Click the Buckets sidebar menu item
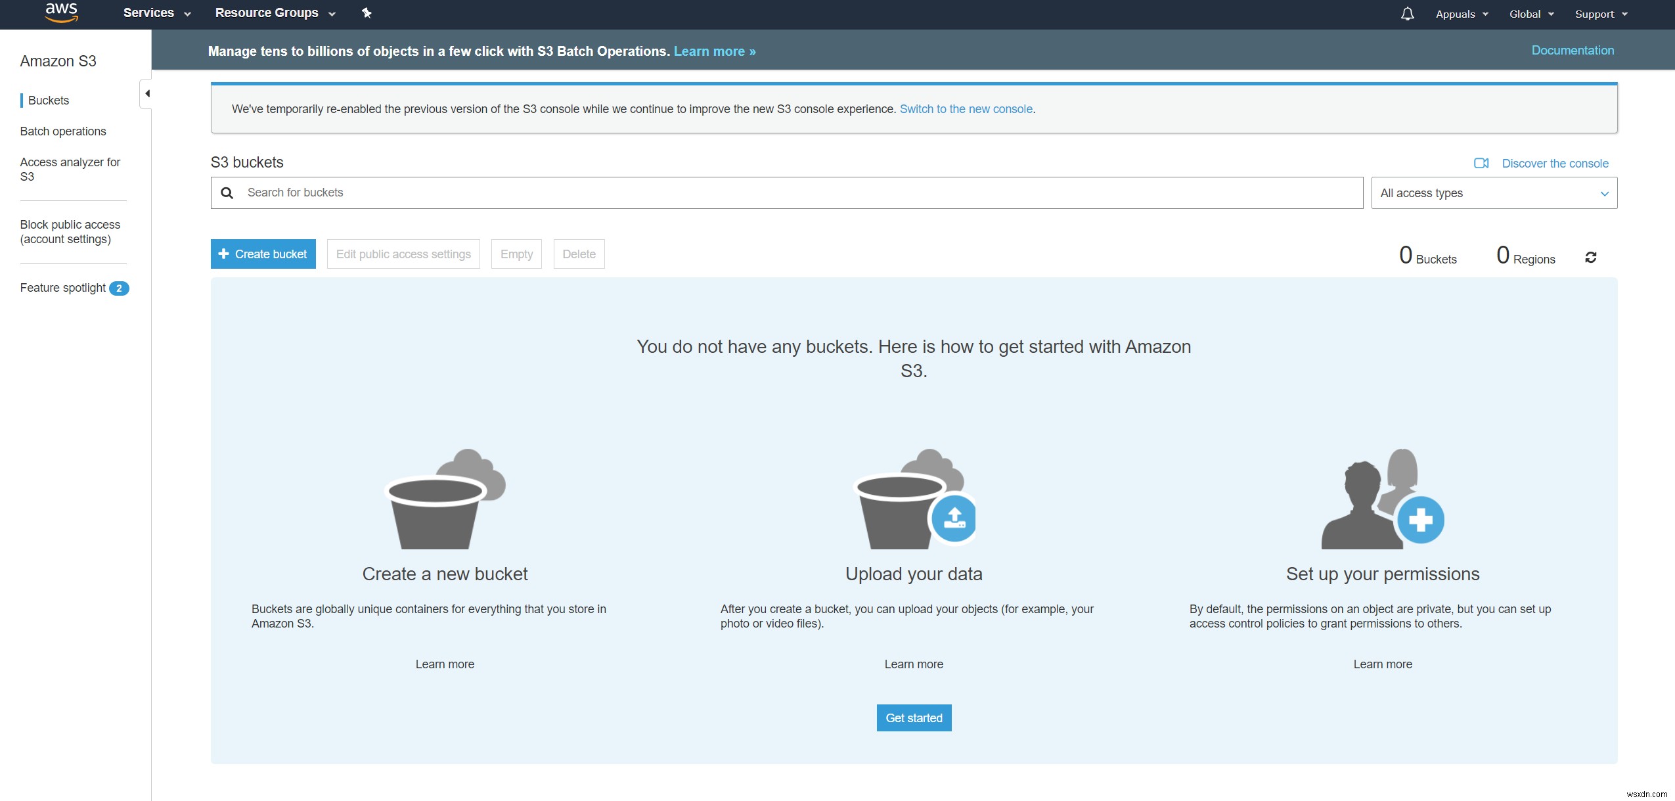The image size is (1675, 801). click(48, 99)
